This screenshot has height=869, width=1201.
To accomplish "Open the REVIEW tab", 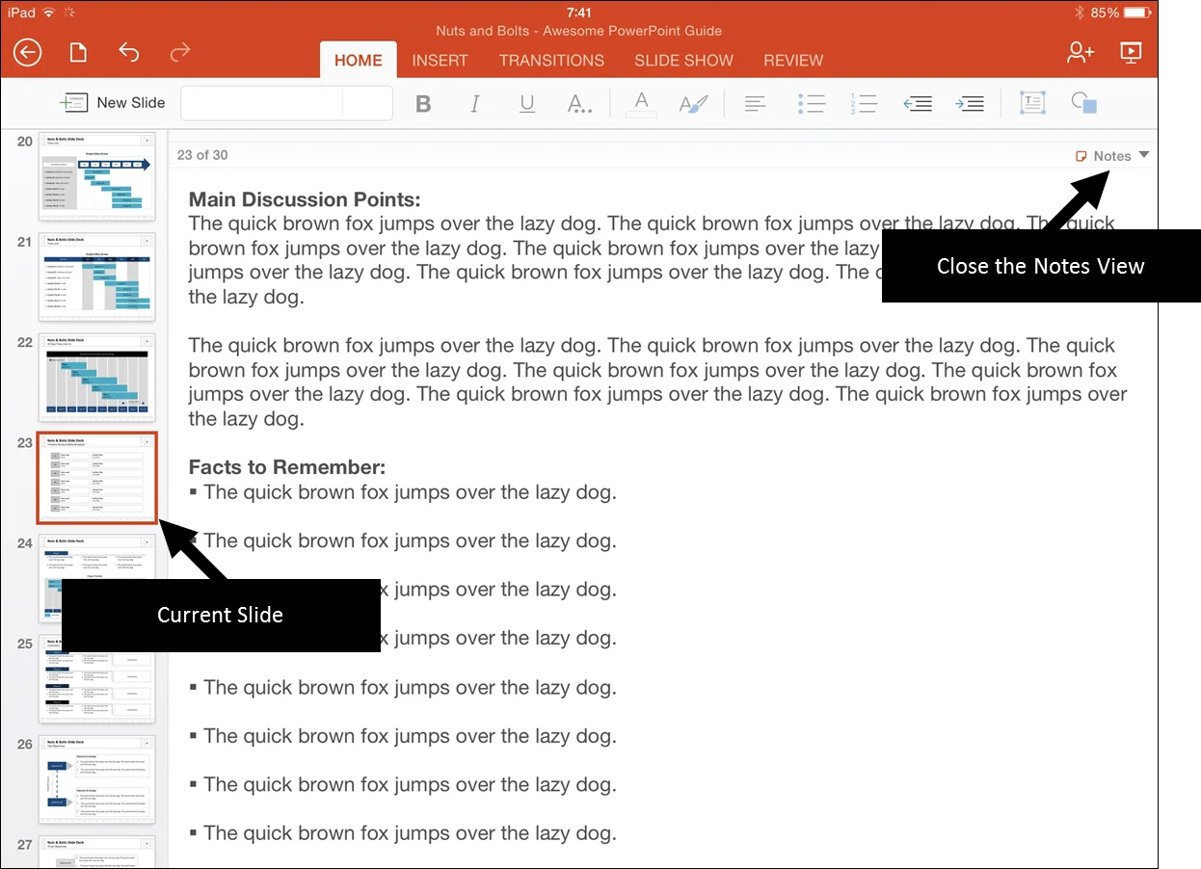I will tap(793, 60).
